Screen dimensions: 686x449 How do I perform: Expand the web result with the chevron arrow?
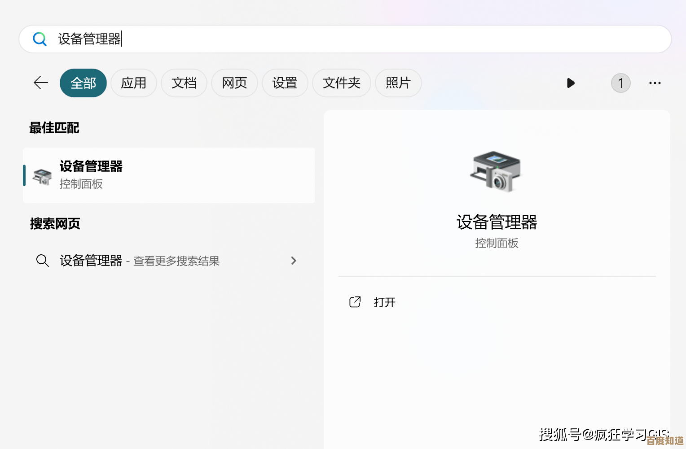(294, 261)
